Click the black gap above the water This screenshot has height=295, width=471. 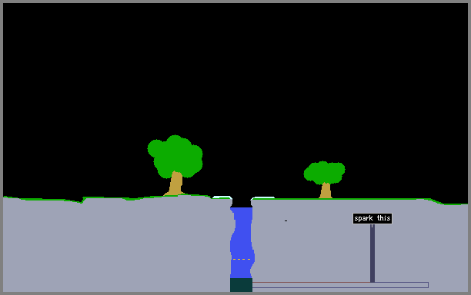(x=242, y=201)
